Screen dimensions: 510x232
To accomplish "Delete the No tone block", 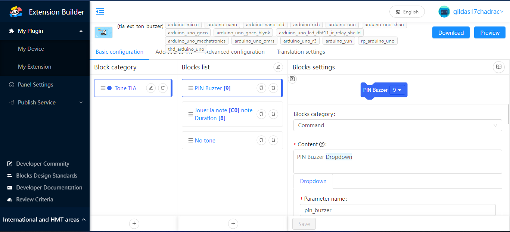I will click(x=273, y=140).
